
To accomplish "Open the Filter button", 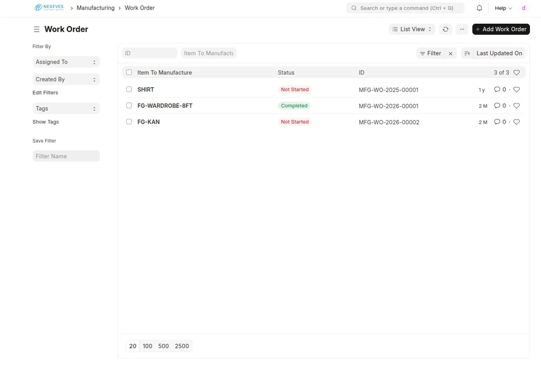I will point(430,53).
